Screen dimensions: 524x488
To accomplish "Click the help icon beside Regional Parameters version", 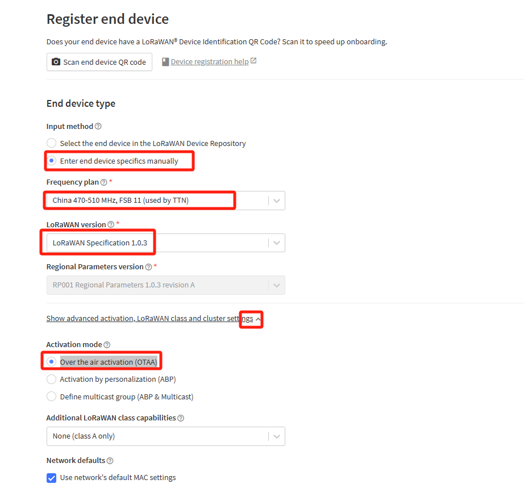I will click(149, 267).
